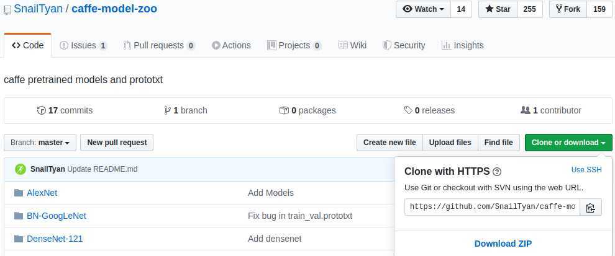615x256 pixels.
Task: Click the contributor people icon
Action: [526, 110]
